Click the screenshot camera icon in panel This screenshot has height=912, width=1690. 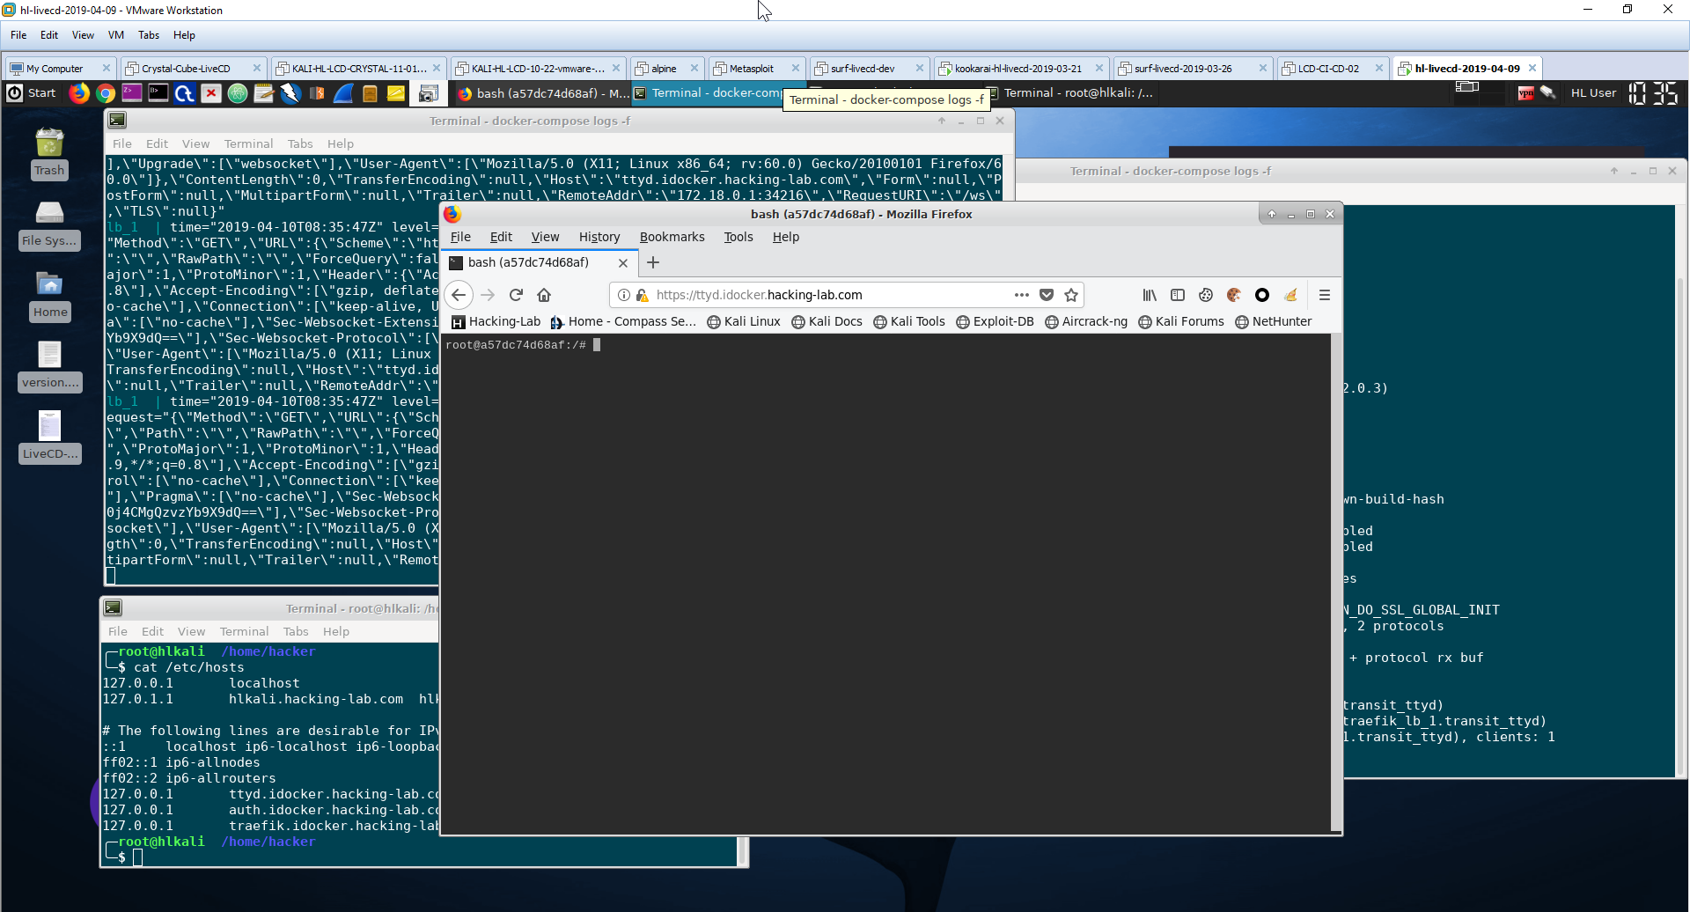click(x=429, y=93)
